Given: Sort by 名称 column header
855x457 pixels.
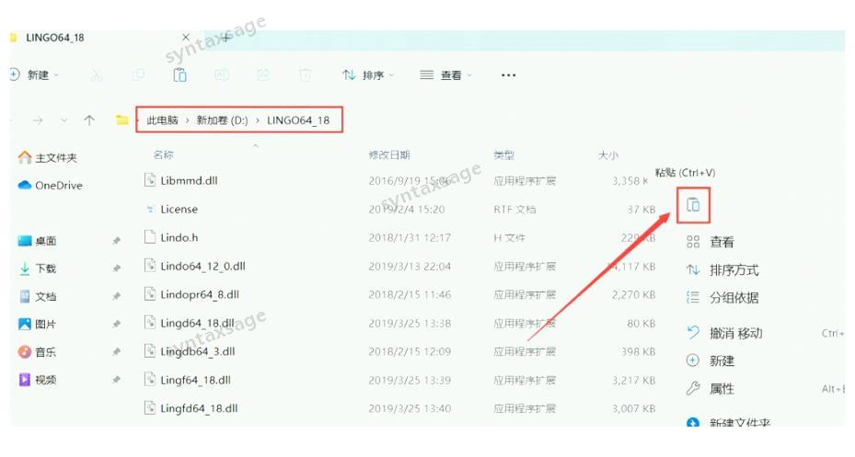Looking at the screenshot, I should pyautogui.click(x=163, y=154).
